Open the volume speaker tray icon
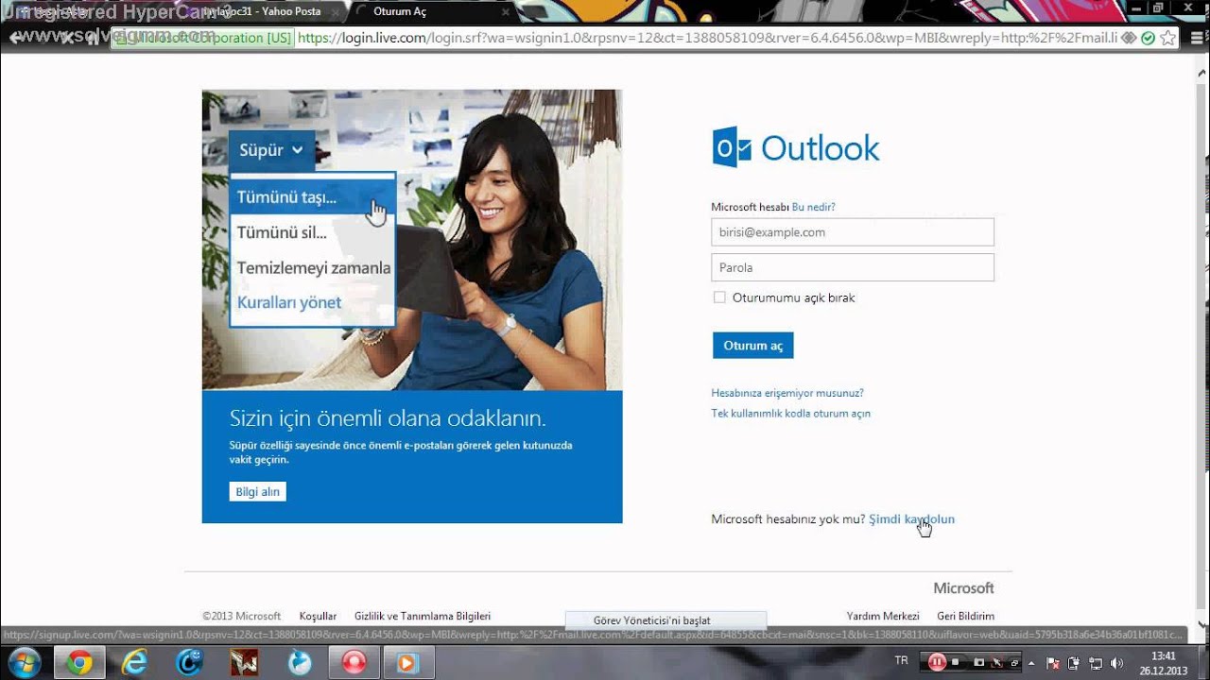The width and height of the screenshot is (1210, 680). [x=1116, y=663]
